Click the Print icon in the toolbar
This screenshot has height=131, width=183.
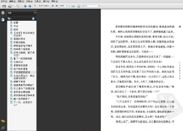click(4, 6)
